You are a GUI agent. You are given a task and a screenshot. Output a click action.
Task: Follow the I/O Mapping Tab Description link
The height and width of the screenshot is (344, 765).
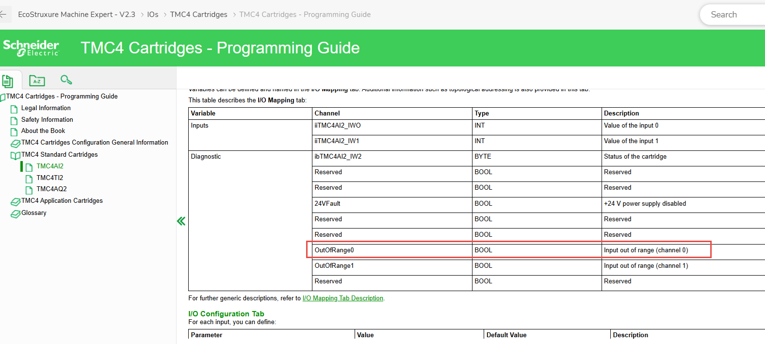(x=343, y=298)
